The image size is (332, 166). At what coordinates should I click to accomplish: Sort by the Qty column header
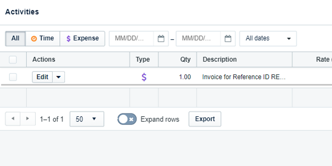185,60
